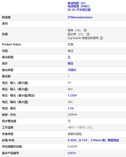The width and height of the screenshot is (126, 157).
Task: Click the 正 output configuration link
Action: [x=69, y=57]
